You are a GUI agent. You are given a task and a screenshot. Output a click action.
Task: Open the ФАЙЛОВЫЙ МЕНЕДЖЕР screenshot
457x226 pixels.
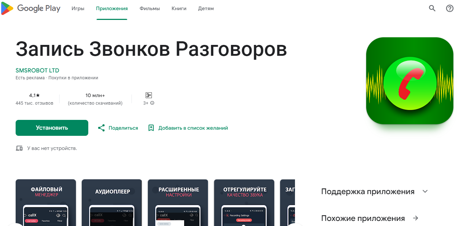[x=45, y=203]
